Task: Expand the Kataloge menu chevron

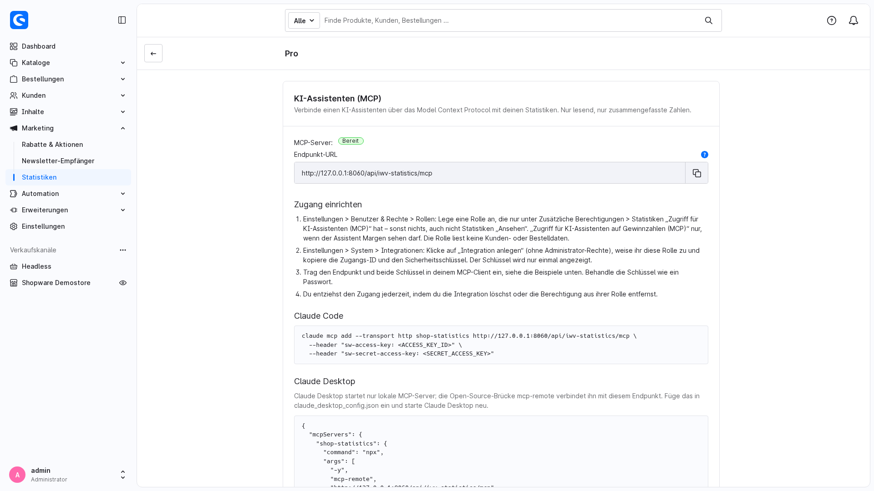Action: [x=123, y=63]
